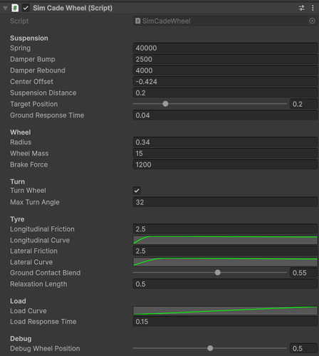This screenshot has width=319, height=356.
Task: Click the Relaxation Length label
Action: 38,284
